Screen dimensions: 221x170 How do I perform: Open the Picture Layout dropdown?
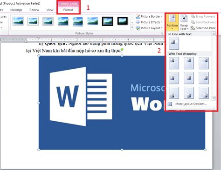click(x=149, y=28)
